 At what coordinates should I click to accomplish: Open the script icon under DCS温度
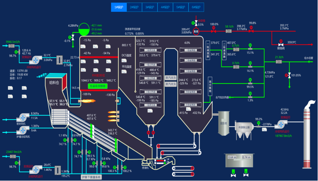coord(124,61)
